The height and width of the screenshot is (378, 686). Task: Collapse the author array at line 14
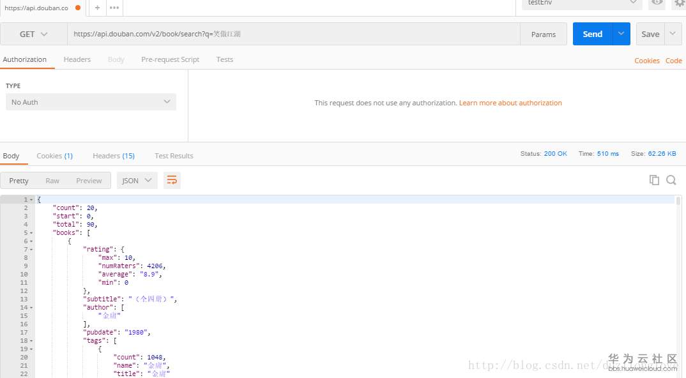[31, 308]
